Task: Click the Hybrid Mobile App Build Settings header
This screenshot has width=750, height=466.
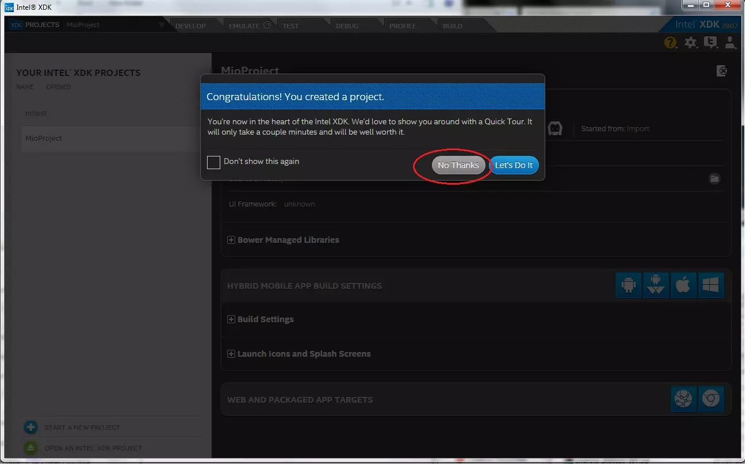Action: click(304, 286)
